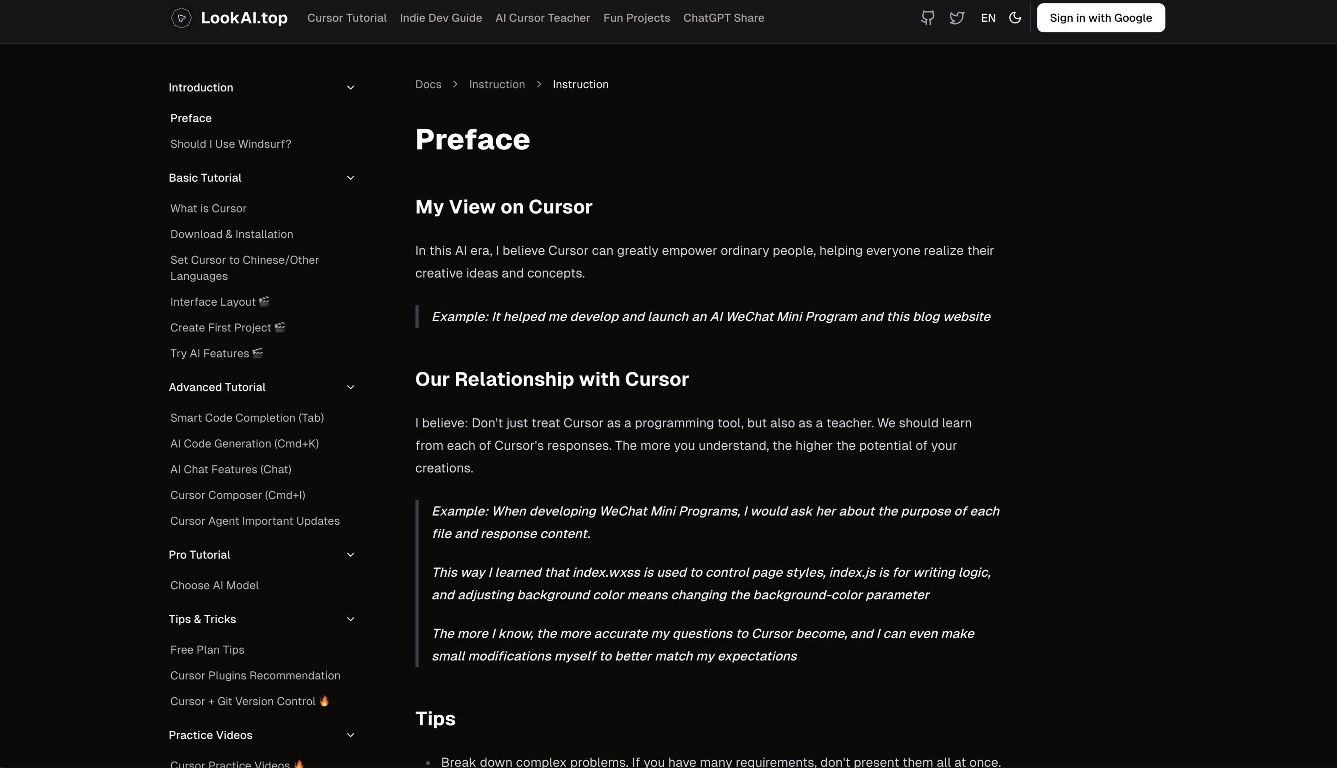Toggle dark mode with moon icon

[x=1015, y=18]
